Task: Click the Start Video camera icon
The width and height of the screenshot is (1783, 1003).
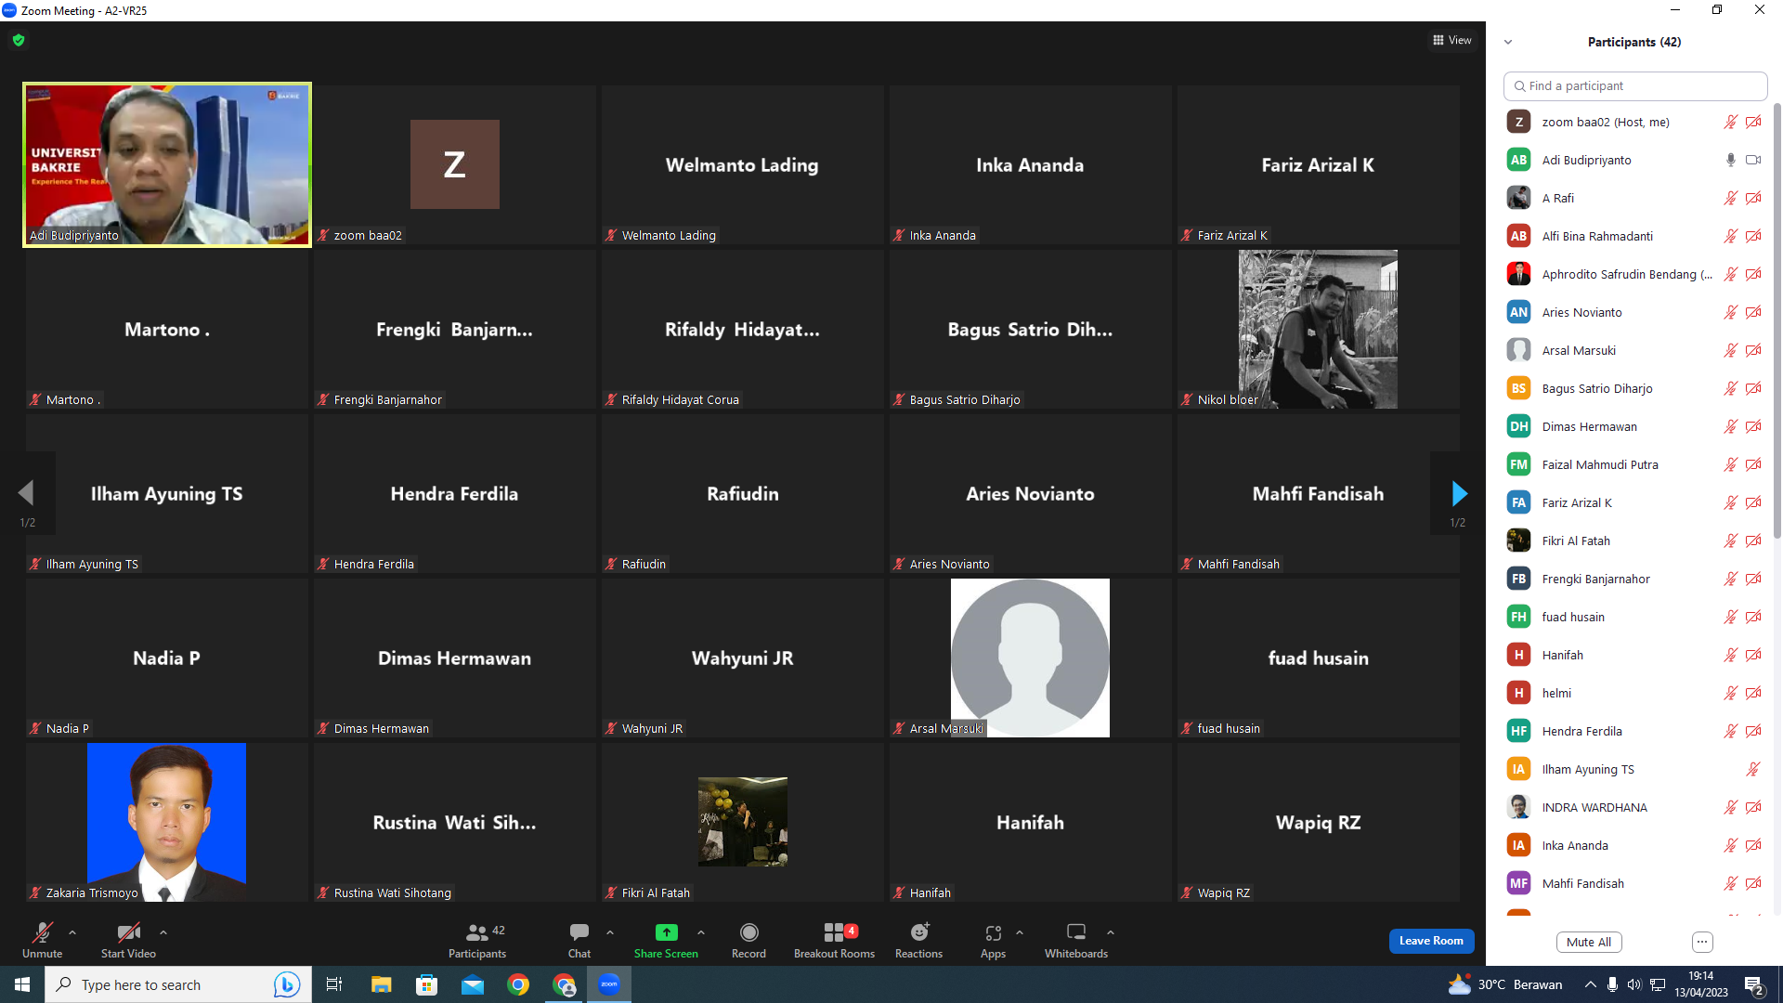Action: click(128, 932)
